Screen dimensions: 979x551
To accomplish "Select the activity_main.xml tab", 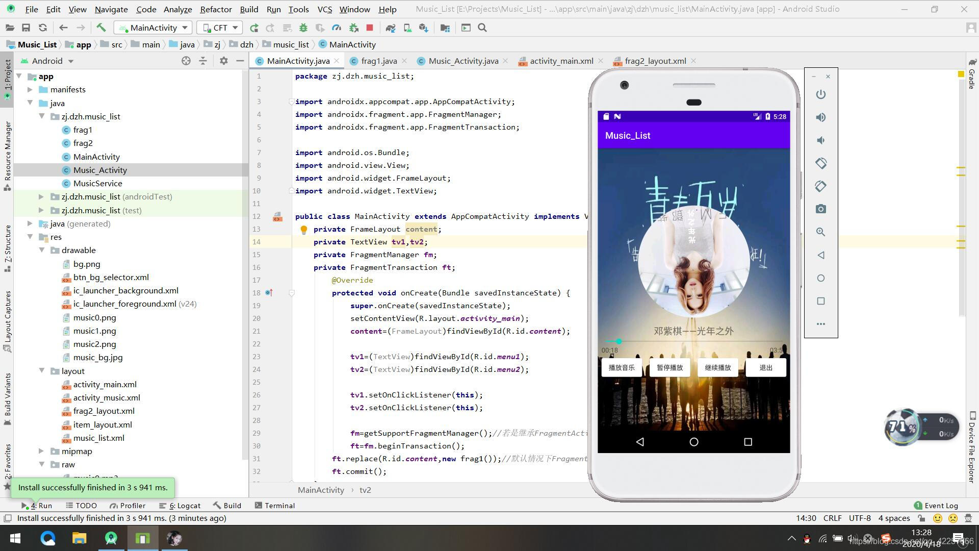I will (562, 61).
